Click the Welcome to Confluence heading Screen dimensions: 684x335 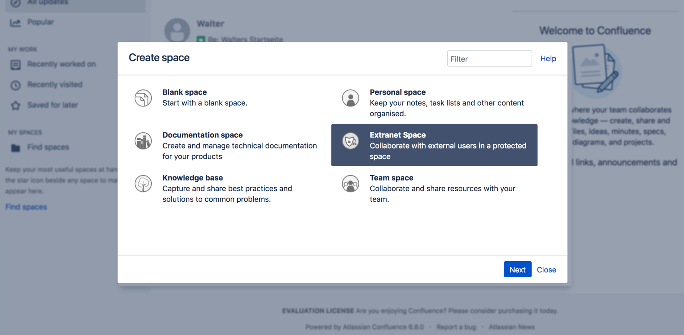pyautogui.click(x=595, y=31)
